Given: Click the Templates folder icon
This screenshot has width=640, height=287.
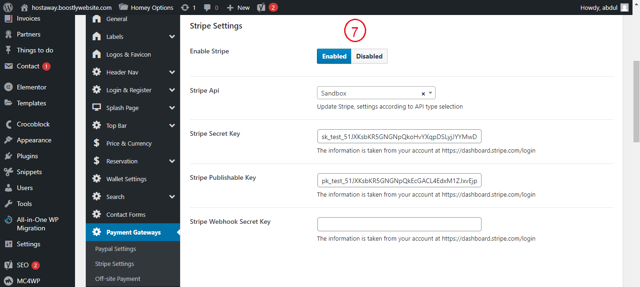Looking at the screenshot, I should [8, 103].
